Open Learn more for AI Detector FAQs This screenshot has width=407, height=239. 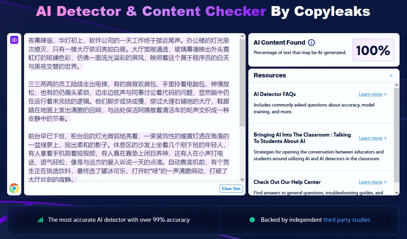(372, 94)
